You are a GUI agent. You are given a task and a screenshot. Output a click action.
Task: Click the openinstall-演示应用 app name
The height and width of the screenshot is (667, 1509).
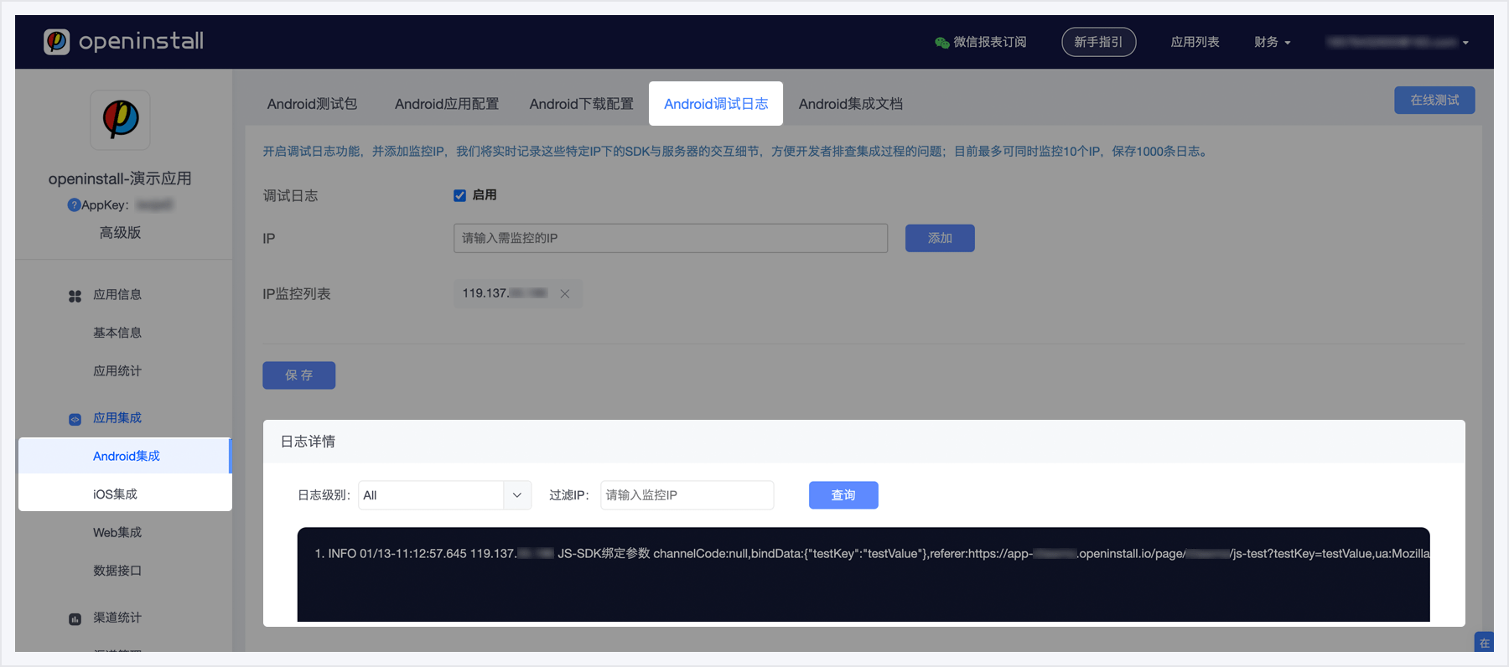pyautogui.click(x=120, y=178)
